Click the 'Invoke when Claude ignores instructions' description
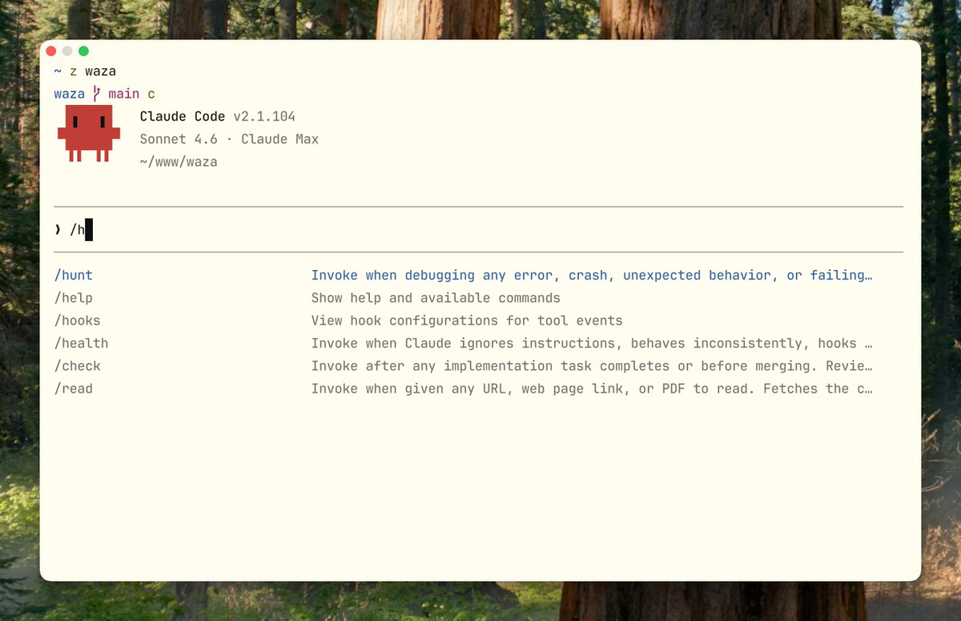 [x=592, y=343]
